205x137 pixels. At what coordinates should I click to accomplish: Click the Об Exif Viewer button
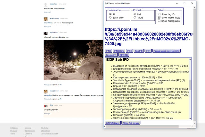[x=113, y=123]
